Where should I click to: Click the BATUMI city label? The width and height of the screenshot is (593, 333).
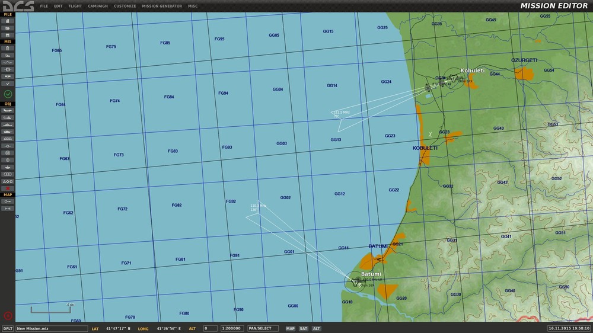coord(378,246)
